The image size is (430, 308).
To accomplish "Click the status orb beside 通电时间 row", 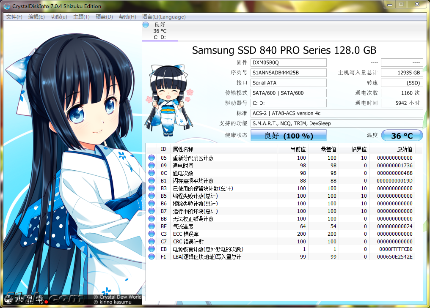I will (x=152, y=166).
